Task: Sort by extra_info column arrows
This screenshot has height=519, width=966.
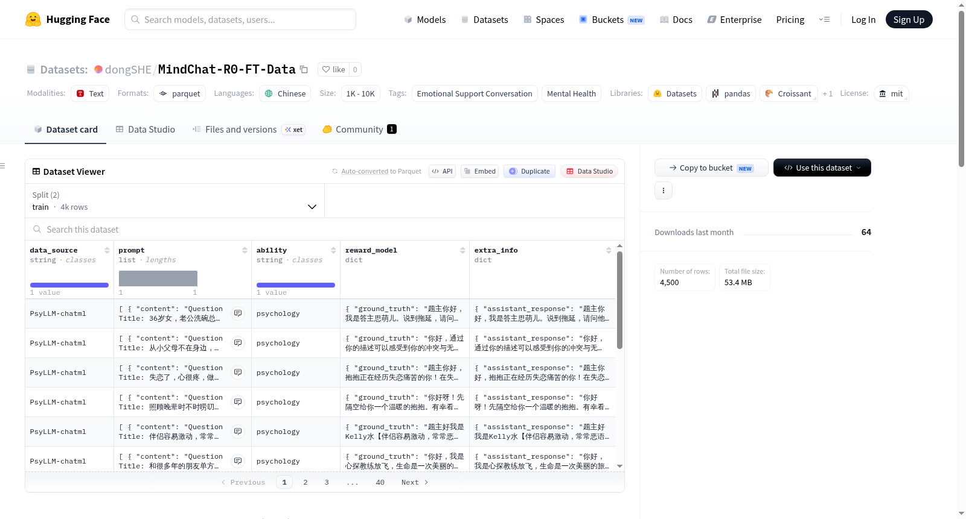Action: coord(609,250)
